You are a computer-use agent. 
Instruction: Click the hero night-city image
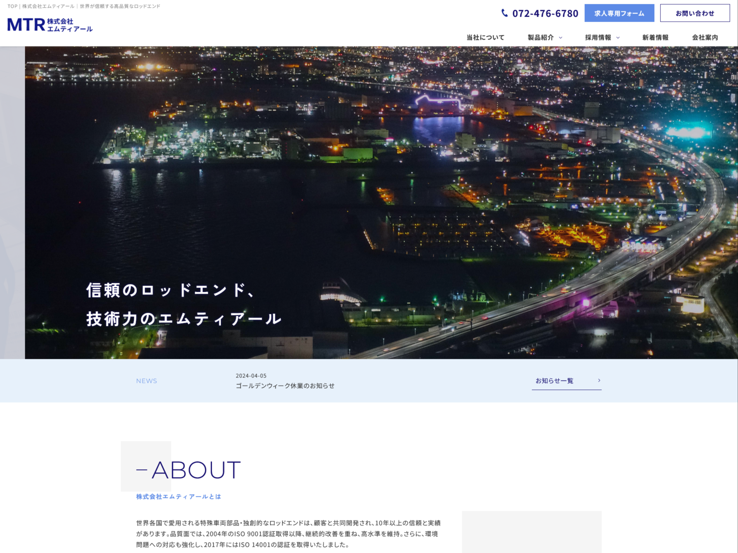(381, 202)
